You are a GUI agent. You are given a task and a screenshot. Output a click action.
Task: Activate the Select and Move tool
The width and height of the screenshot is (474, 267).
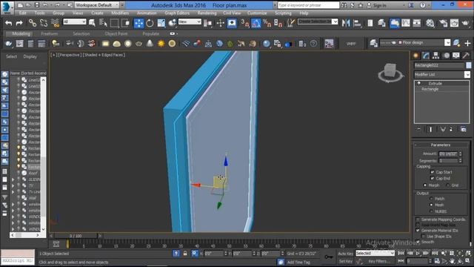138,23
